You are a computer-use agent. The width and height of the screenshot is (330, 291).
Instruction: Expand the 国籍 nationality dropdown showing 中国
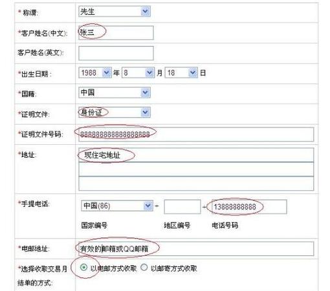pyautogui.click(x=115, y=92)
